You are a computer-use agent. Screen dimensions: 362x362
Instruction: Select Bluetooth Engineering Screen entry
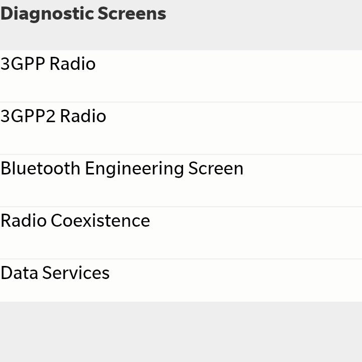(181, 180)
